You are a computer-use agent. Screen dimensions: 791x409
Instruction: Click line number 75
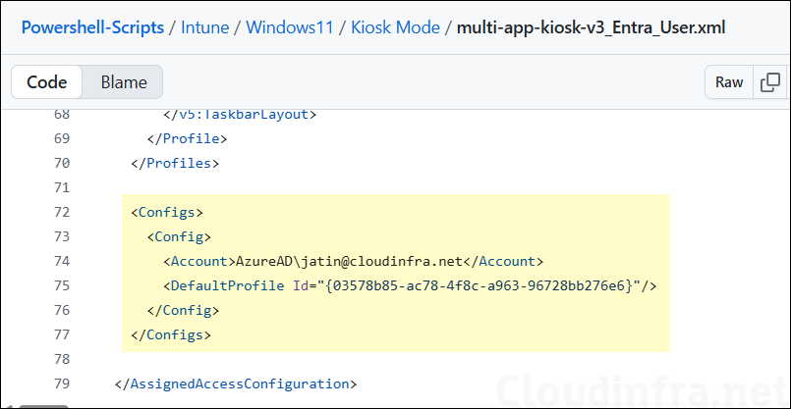[61, 285]
